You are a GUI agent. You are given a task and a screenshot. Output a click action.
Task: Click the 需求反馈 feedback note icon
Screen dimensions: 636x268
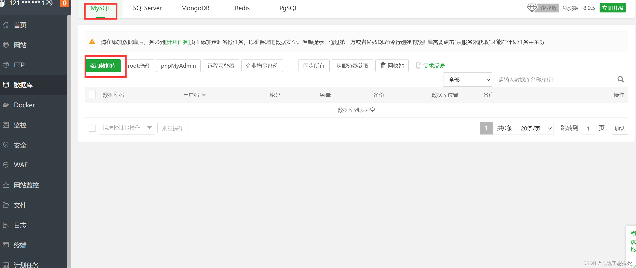pos(418,66)
